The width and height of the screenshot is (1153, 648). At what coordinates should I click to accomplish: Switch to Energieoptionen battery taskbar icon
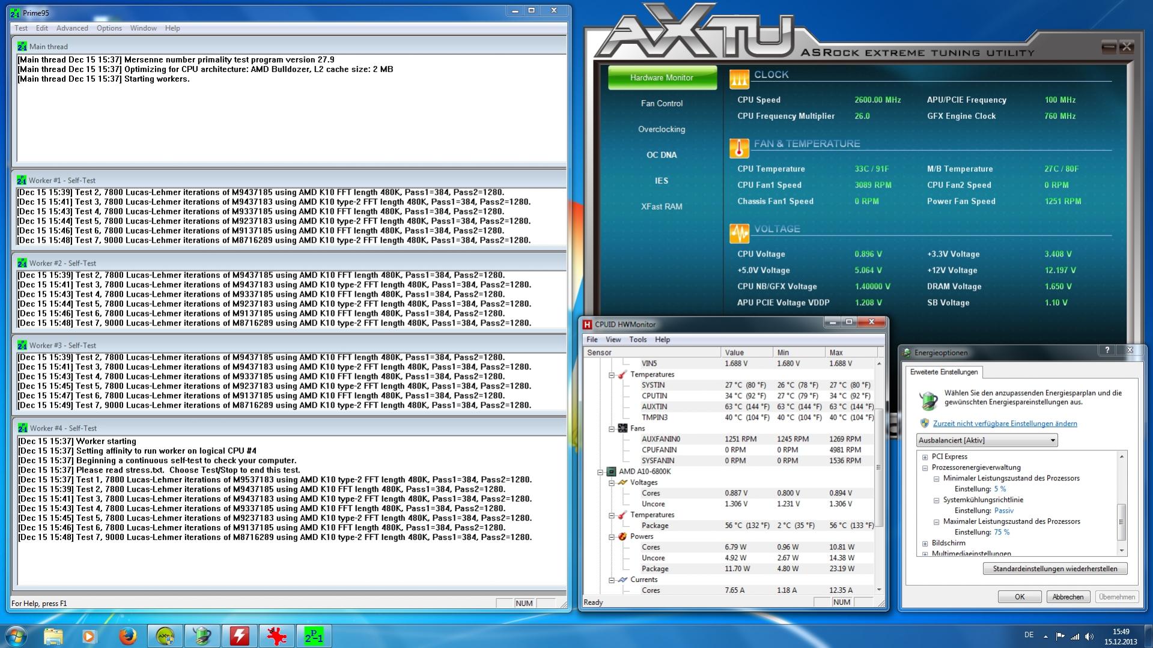click(x=202, y=636)
